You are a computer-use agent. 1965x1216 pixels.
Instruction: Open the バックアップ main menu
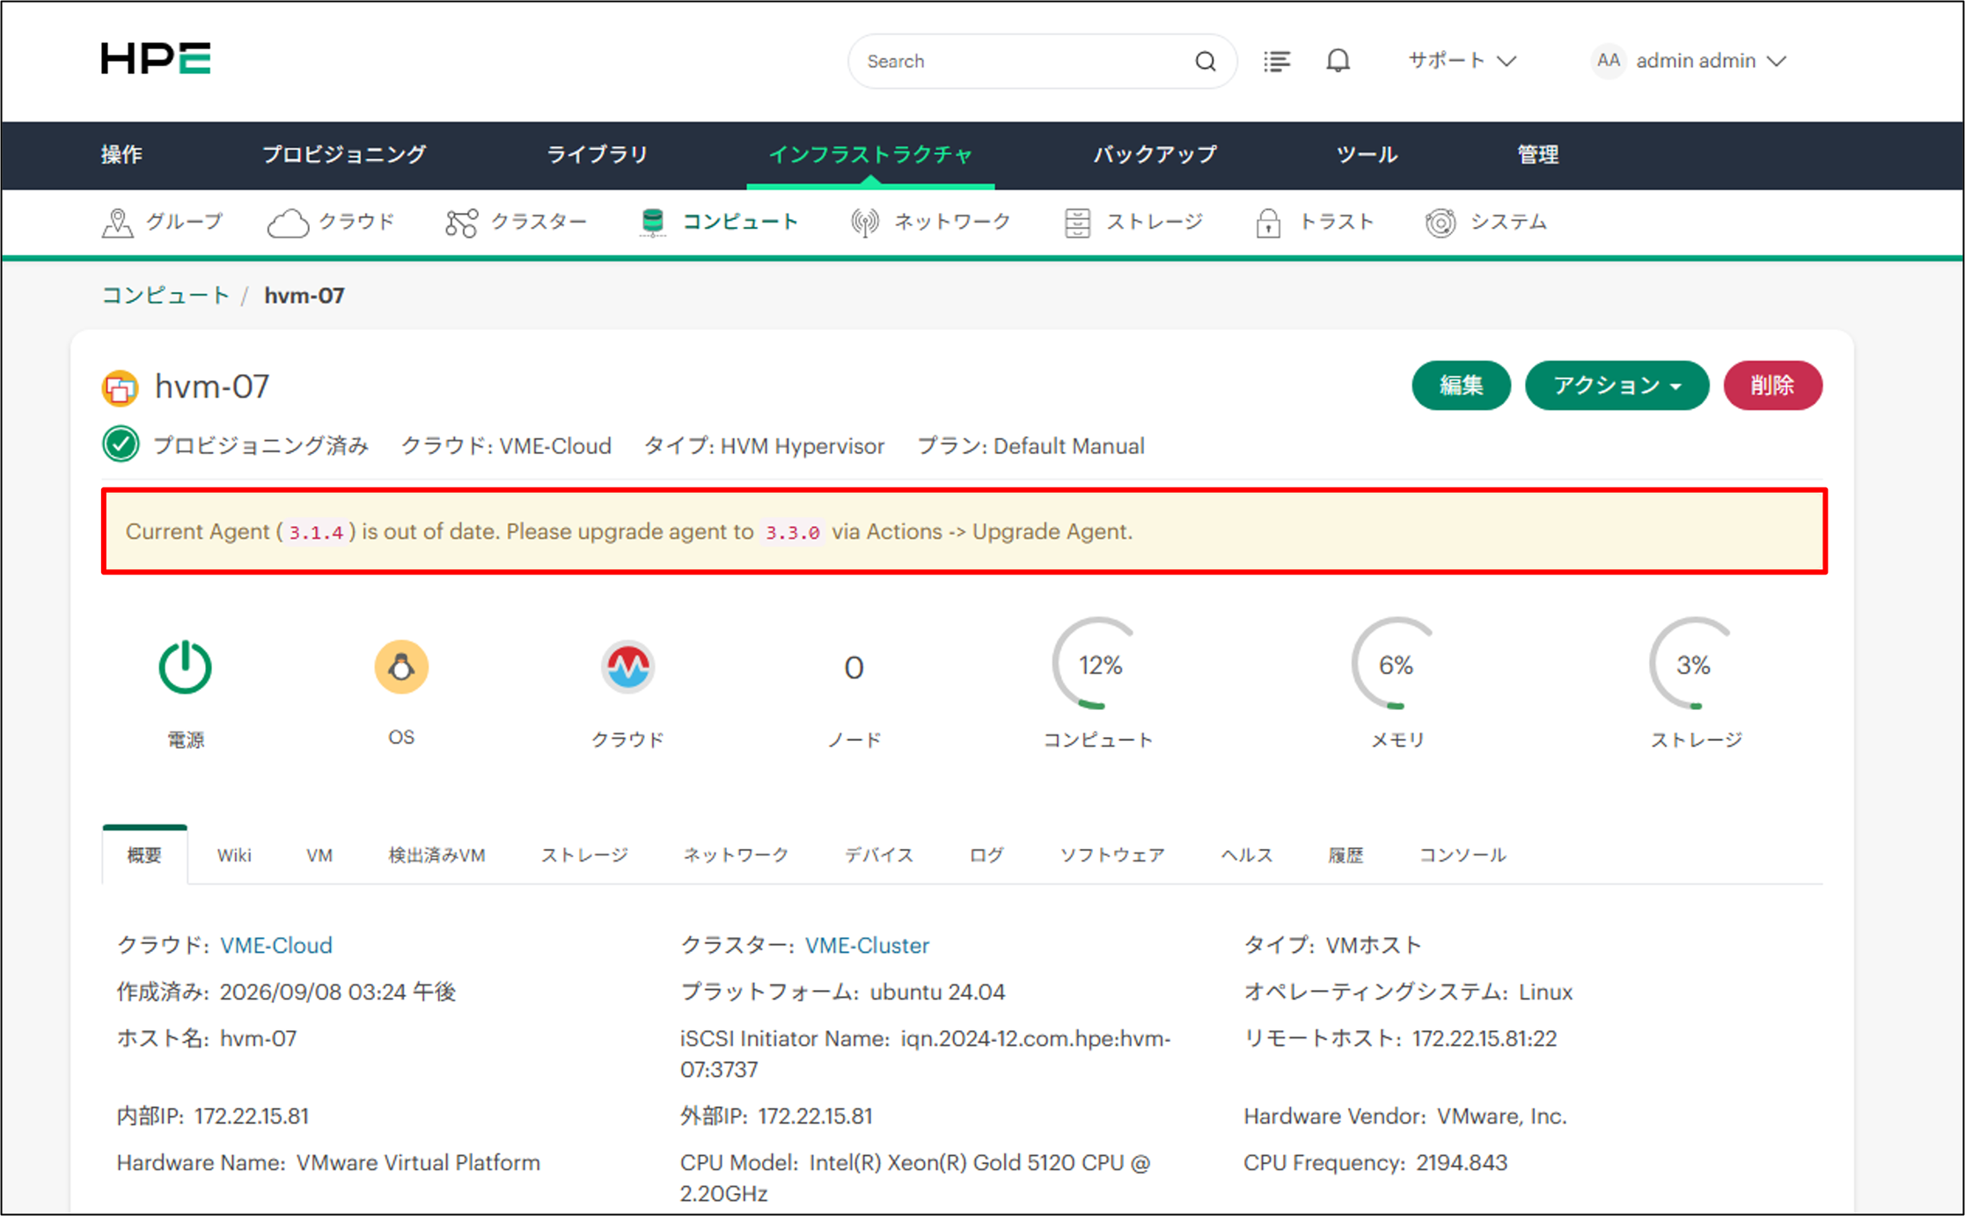coord(1155,155)
